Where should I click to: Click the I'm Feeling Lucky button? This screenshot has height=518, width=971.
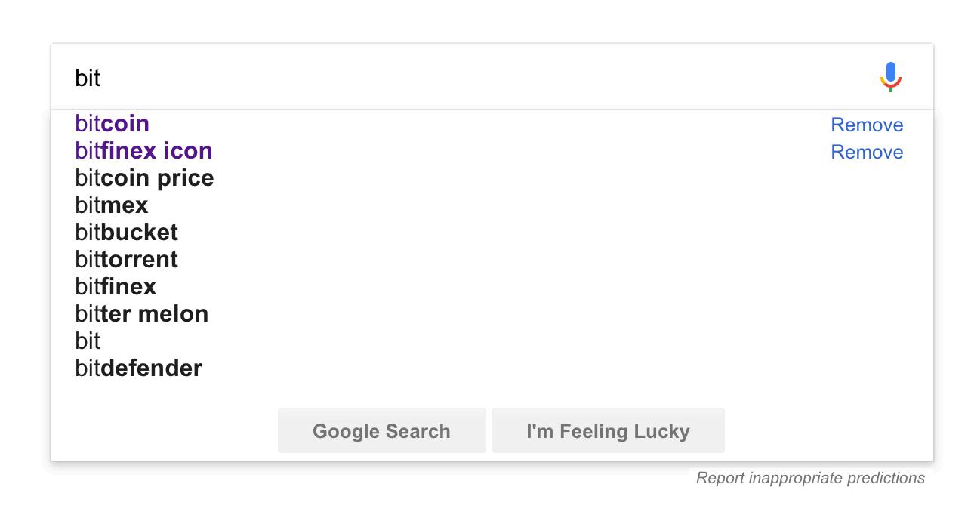point(609,431)
